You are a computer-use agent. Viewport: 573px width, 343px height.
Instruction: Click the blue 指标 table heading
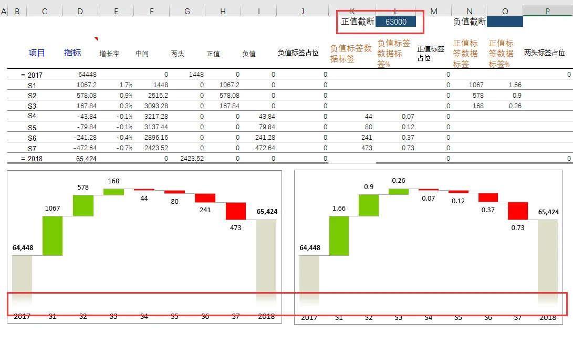pos(72,53)
